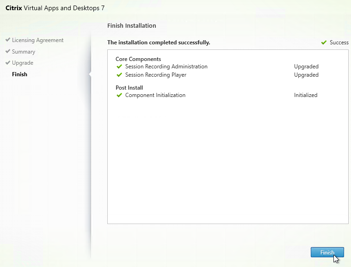Click the green Success checkmark icon
Image resolution: width=351 pixels, height=267 pixels.
click(324, 42)
